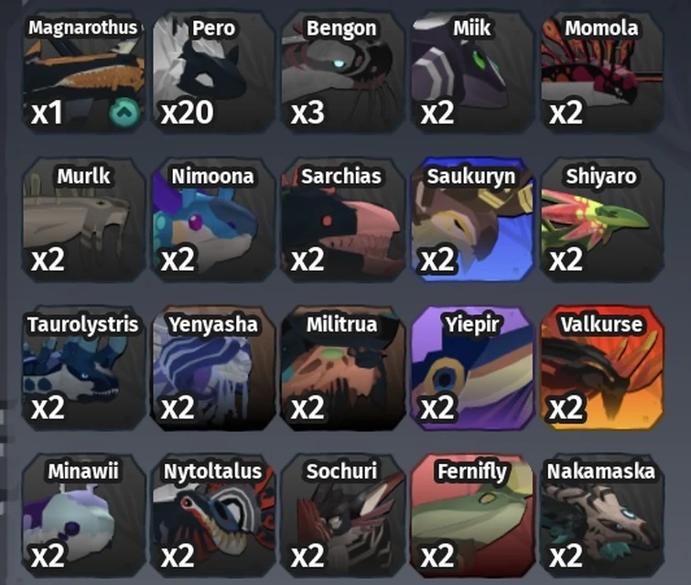Choose the Militrua creature slot
The width and height of the screenshot is (691, 585).
tap(343, 368)
